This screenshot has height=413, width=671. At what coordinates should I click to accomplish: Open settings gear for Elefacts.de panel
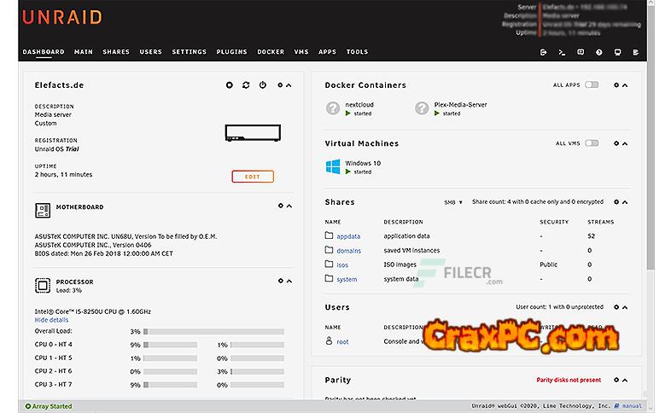tap(280, 85)
